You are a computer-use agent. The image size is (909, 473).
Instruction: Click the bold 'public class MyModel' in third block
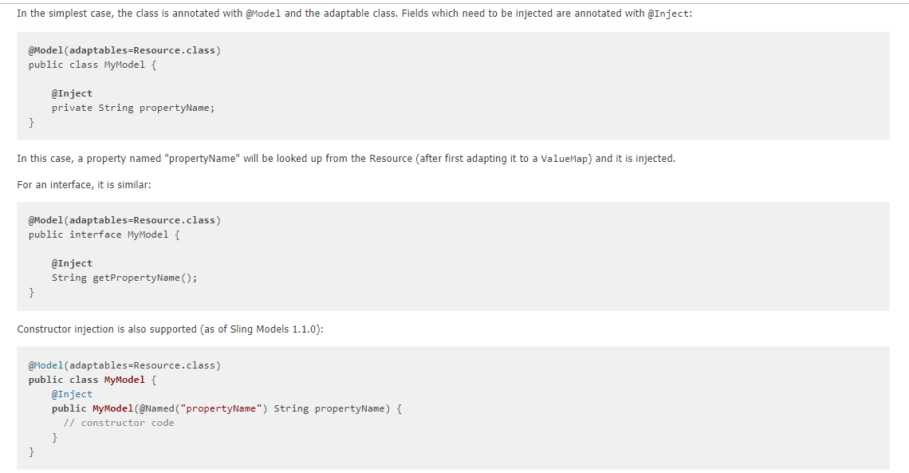(x=87, y=380)
